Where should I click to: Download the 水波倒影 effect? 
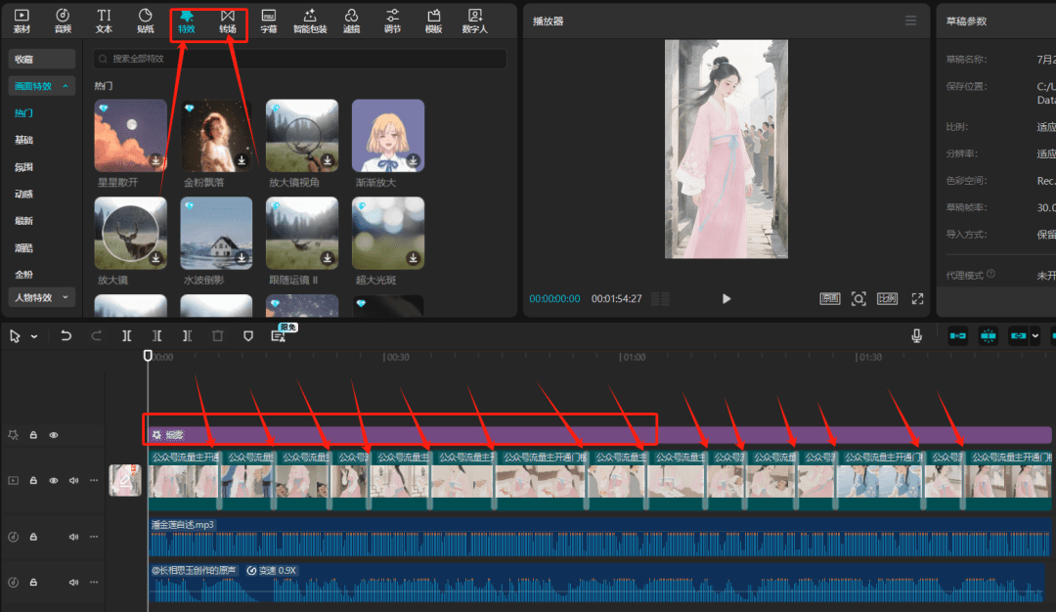(242, 258)
